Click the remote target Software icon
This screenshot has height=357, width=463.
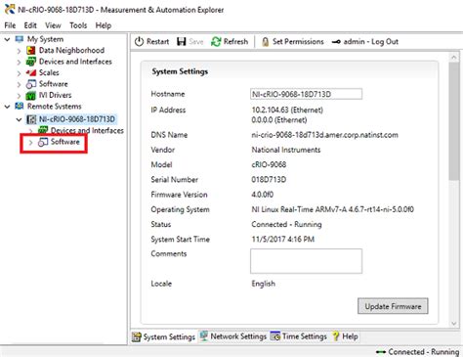[x=43, y=142]
